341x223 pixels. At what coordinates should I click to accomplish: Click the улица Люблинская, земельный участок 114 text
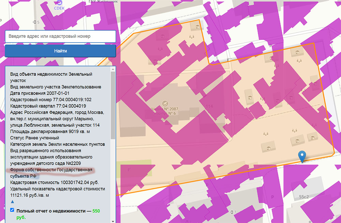coord(55,125)
